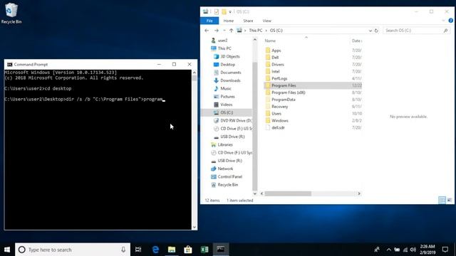Launch Microsoft Edge from taskbar
This screenshot has width=456, height=256.
click(x=155, y=250)
